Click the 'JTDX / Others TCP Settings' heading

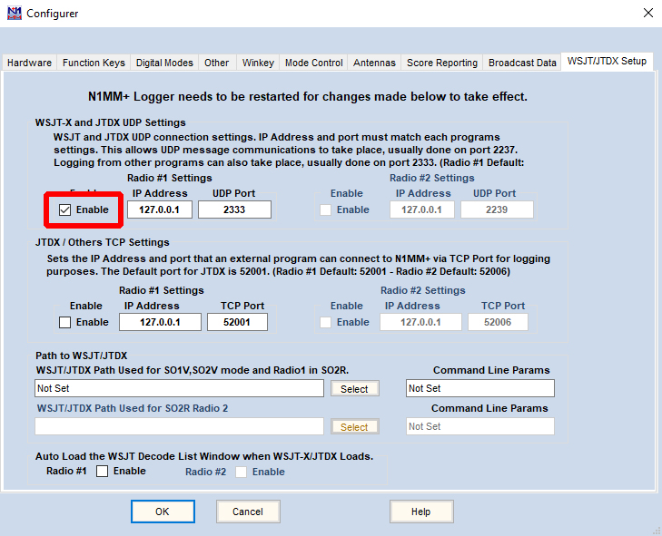(x=103, y=242)
